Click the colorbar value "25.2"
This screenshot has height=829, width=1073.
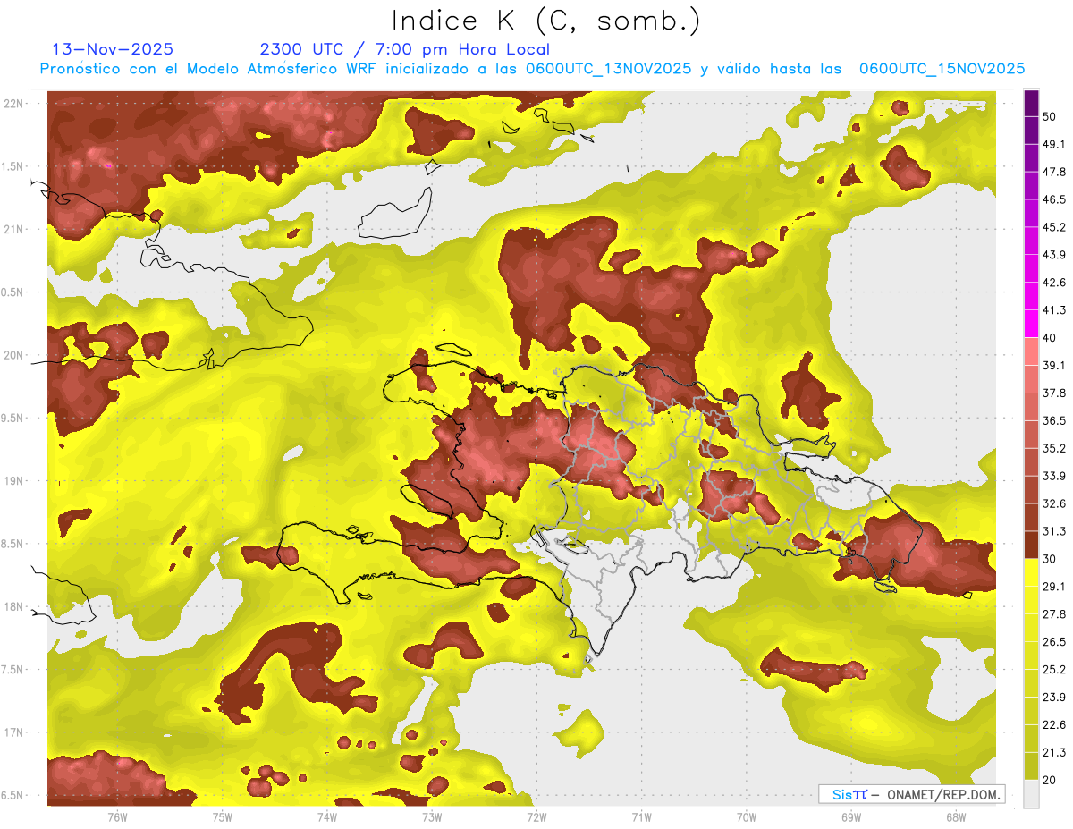pos(1054,670)
